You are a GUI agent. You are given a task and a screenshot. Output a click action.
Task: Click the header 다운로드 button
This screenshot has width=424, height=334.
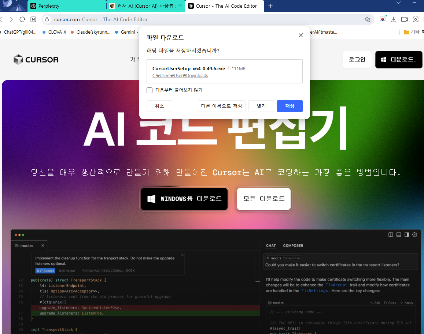click(x=399, y=59)
